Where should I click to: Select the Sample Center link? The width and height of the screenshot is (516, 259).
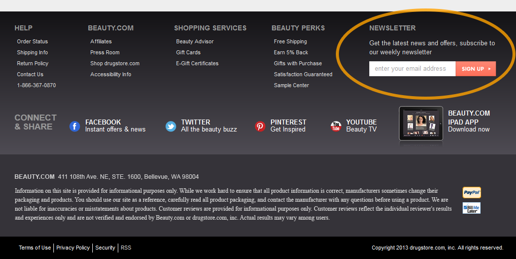tap(291, 85)
